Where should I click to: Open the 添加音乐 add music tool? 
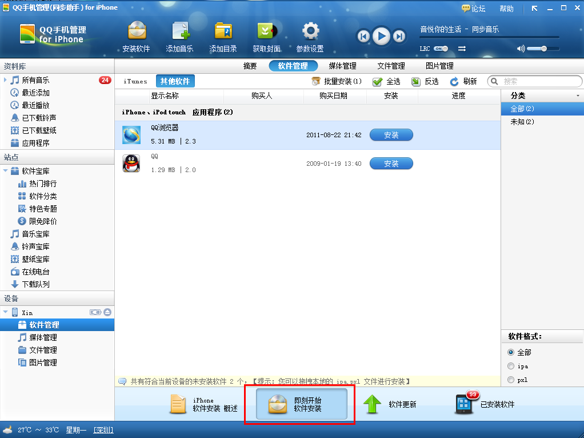click(180, 31)
